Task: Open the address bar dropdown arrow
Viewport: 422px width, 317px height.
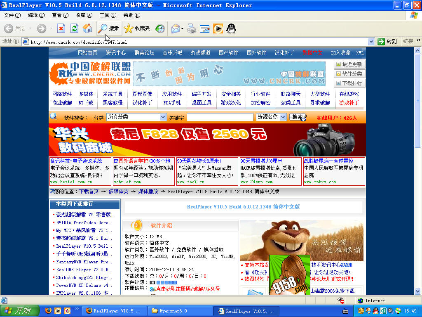Action: coord(371,42)
